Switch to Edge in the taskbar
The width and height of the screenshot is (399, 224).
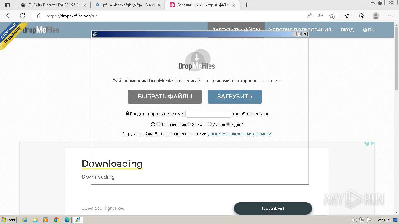67,220
